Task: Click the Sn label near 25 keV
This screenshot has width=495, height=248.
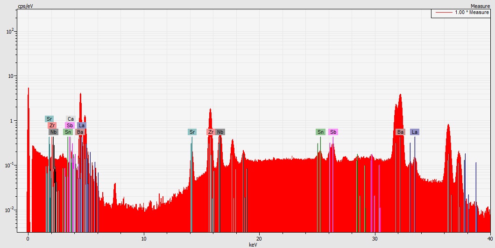Action: click(x=320, y=132)
